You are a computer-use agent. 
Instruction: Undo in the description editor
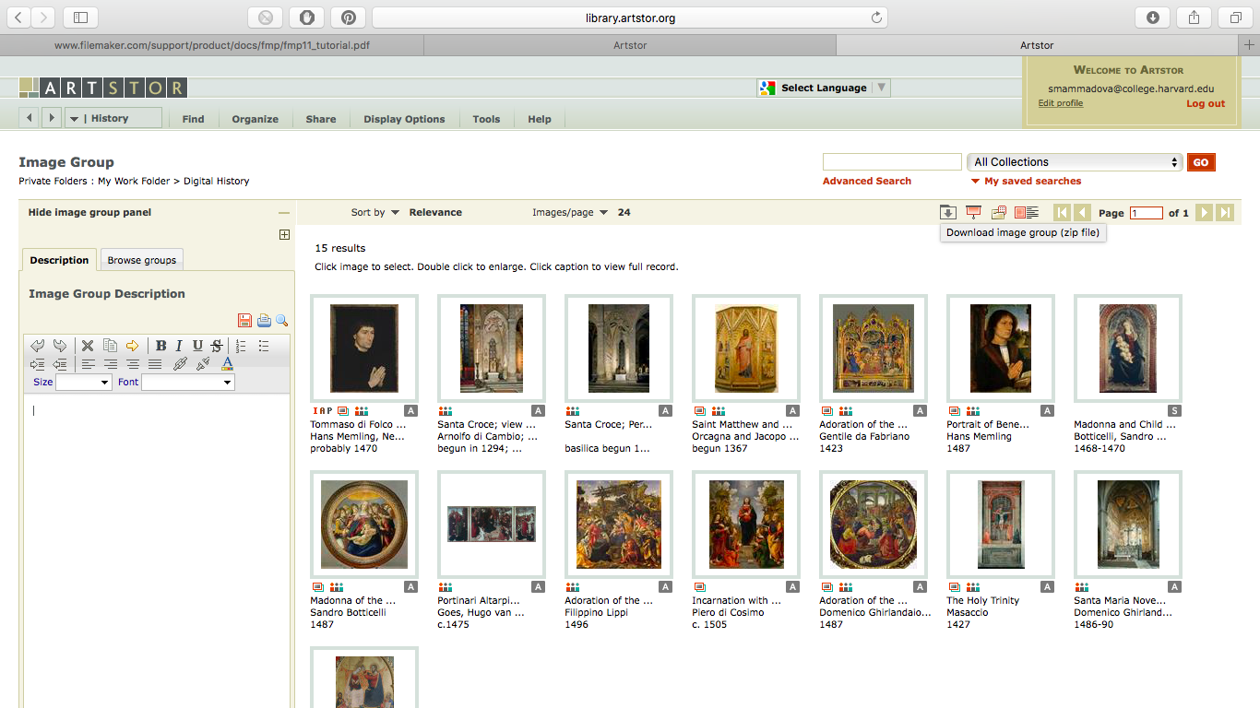pos(38,346)
